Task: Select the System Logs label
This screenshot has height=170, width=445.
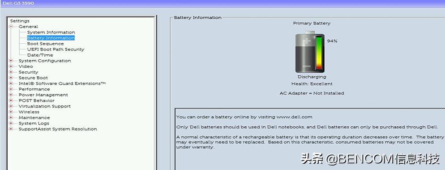Action: click(x=34, y=123)
